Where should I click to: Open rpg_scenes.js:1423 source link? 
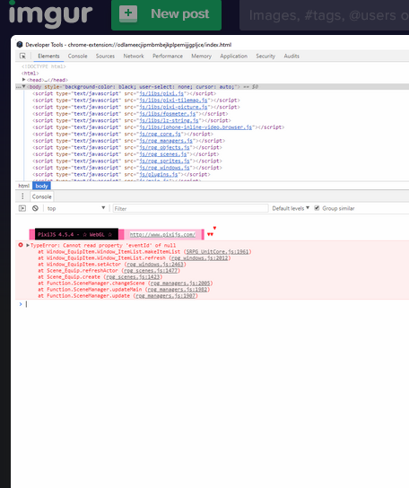pyautogui.click(x=133, y=276)
